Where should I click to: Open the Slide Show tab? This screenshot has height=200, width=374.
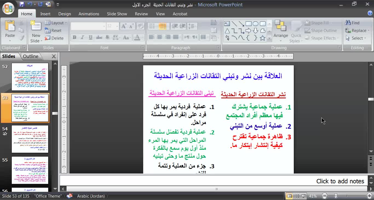(117, 14)
